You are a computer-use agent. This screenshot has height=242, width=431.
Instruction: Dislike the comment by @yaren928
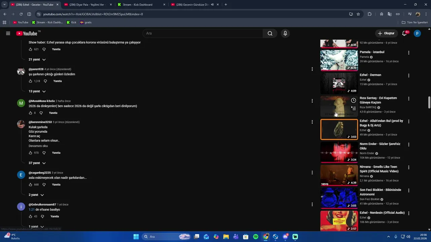coord(45,81)
